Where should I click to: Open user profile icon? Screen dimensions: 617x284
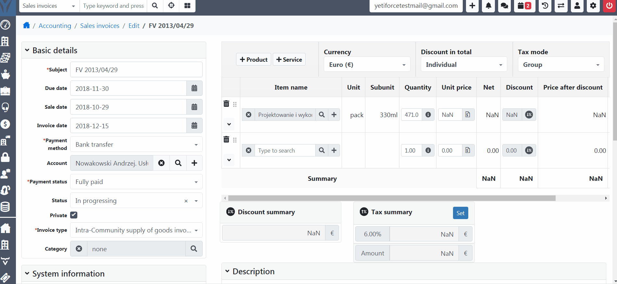[x=577, y=6]
